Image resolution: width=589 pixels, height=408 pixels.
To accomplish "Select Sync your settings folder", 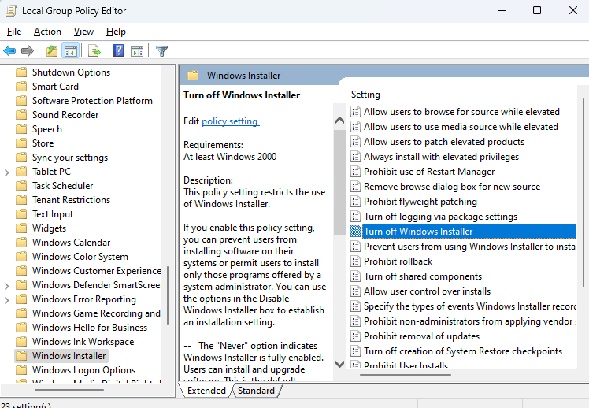I will [70, 157].
